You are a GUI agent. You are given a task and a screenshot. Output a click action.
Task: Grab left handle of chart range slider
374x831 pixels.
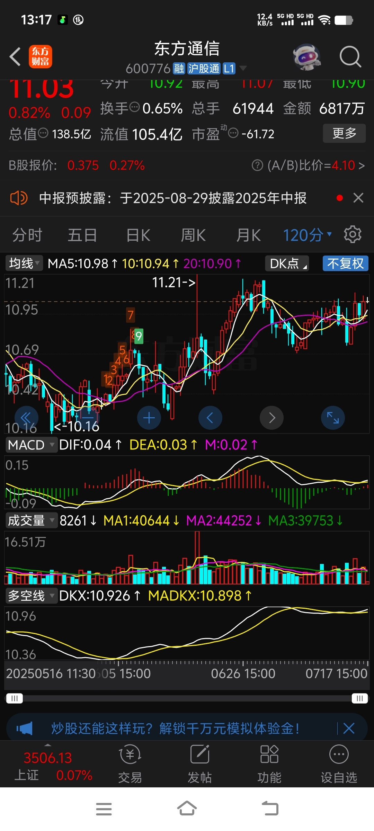[x=14, y=698]
